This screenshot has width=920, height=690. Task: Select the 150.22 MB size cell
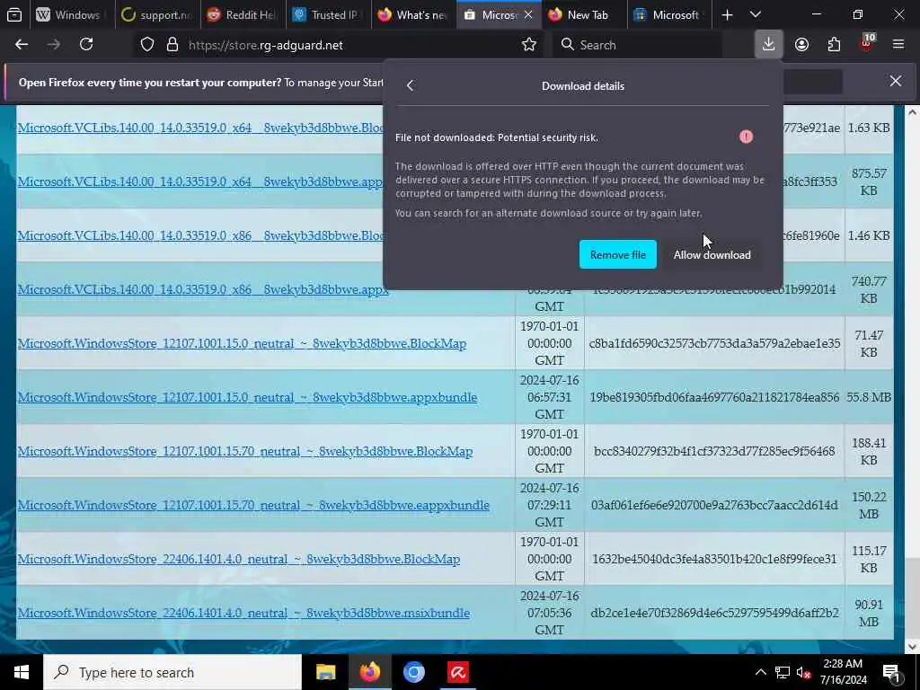(869, 505)
